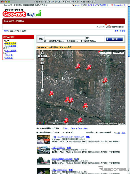Pan the map up with the arrow button

click(x=42, y=53)
